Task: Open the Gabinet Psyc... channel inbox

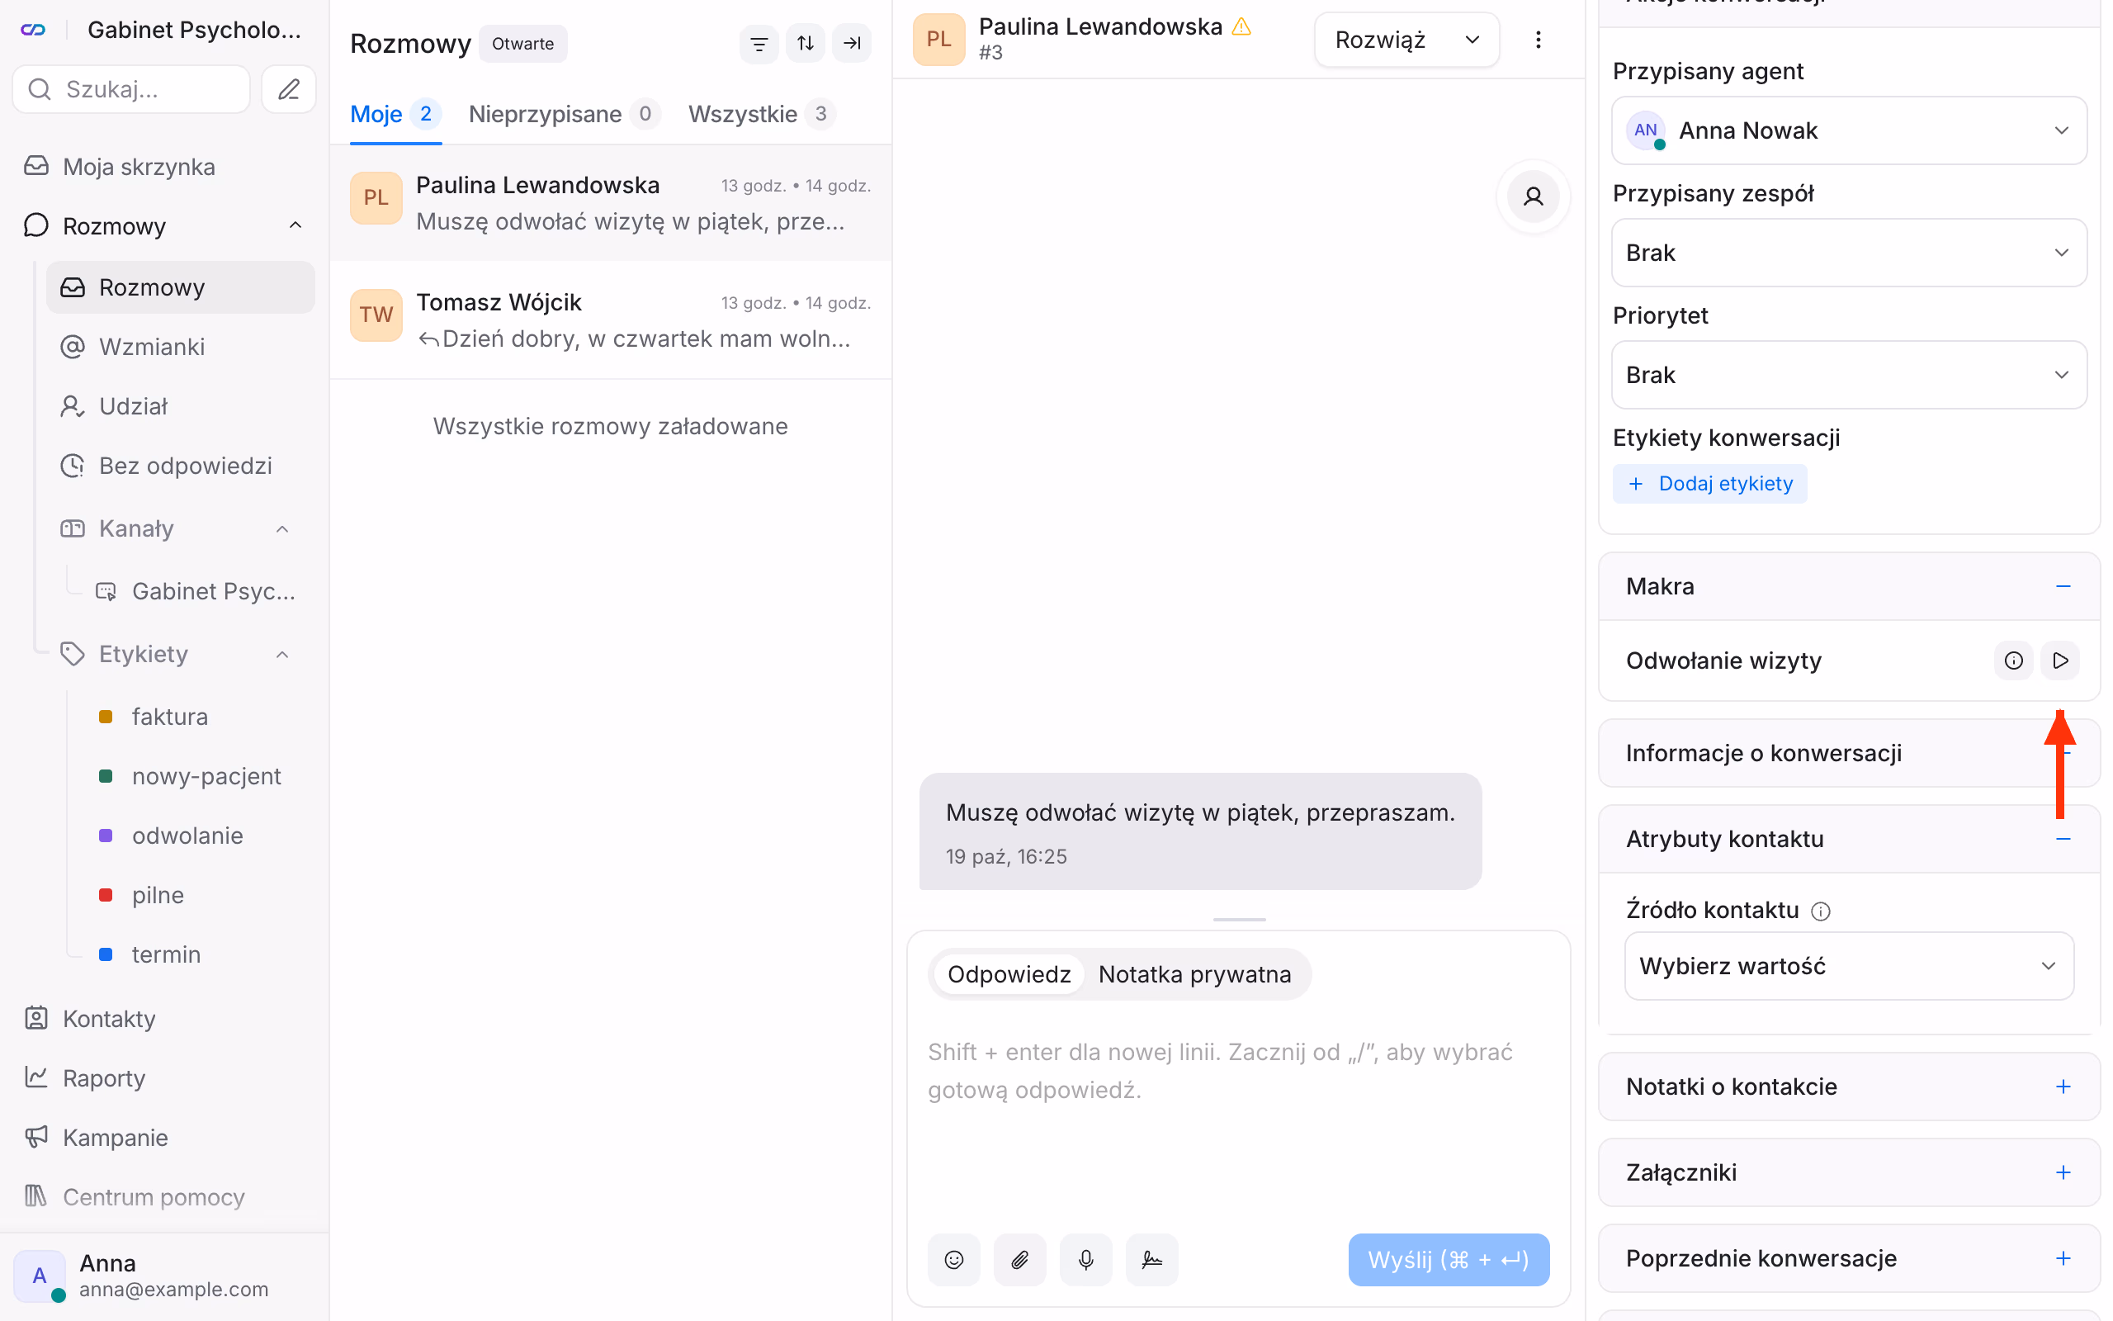Action: click(x=196, y=591)
